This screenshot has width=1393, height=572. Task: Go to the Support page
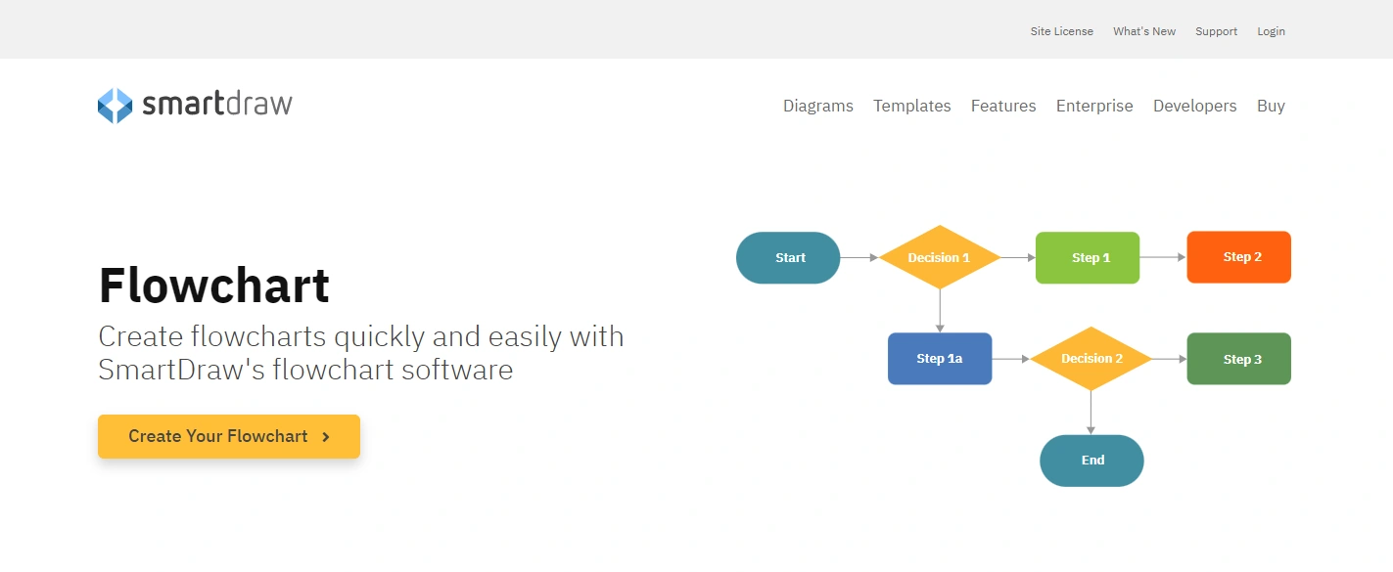(x=1216, y=31)
